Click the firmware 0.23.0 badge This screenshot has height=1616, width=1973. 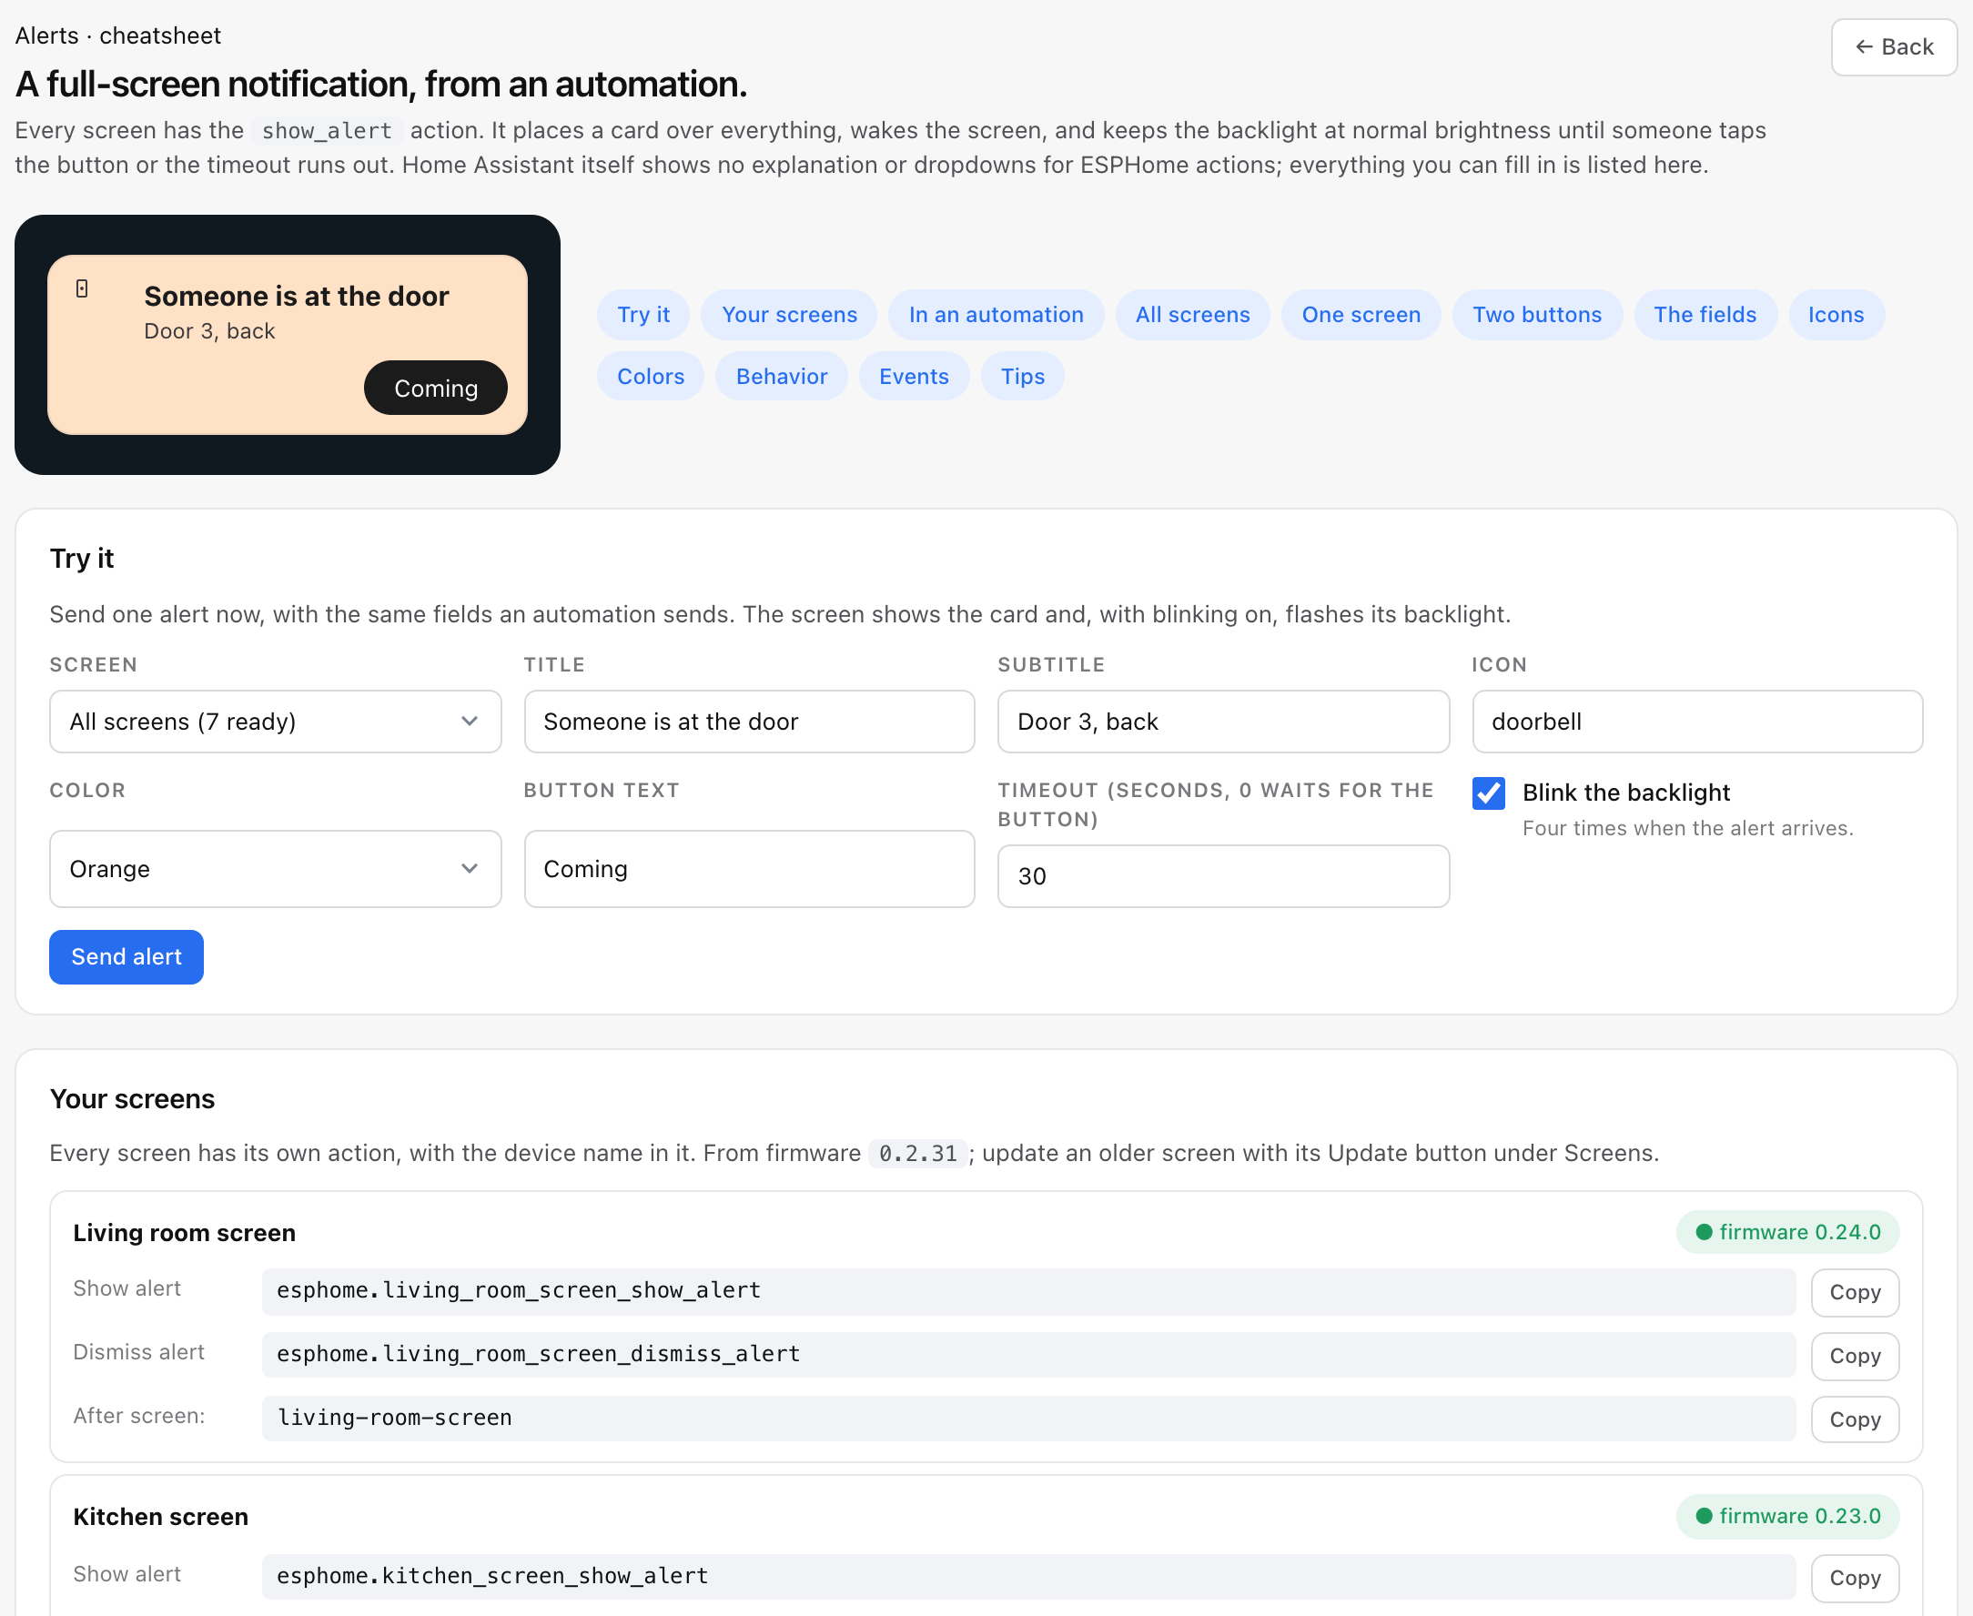point(1786,1517)
